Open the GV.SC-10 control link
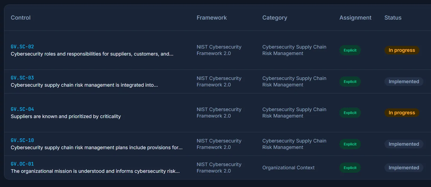431x187 pixels. pos(22,140)
